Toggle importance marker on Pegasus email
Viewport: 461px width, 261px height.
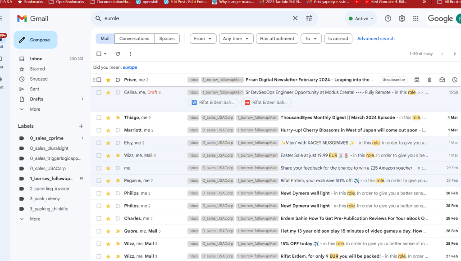[x=118, y=181]
